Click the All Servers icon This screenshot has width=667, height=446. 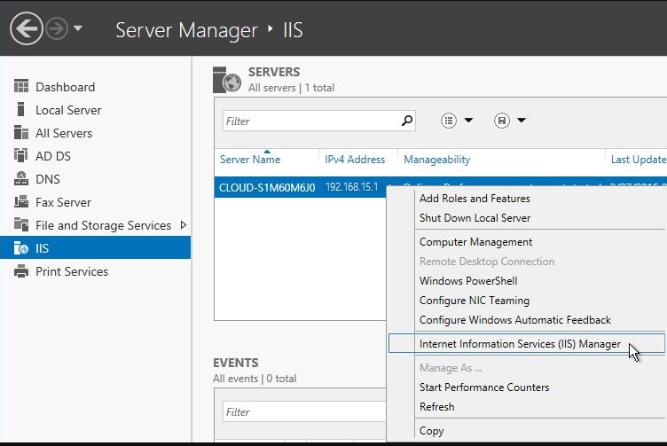point(21,132)
